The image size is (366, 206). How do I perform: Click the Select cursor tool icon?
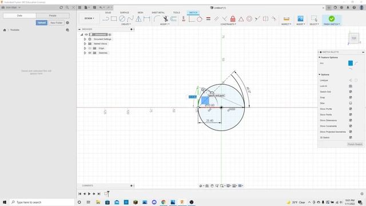tap(314, 19)
